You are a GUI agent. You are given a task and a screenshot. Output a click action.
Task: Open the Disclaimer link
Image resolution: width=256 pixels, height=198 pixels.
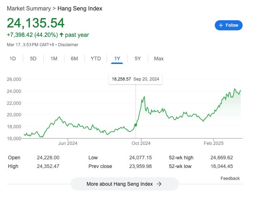point(68,45)
